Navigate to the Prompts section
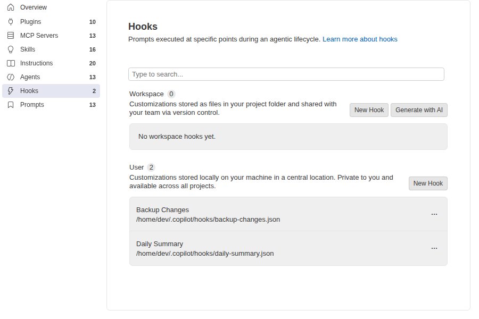The height and width of the screenshot is (319, 479). tap(51, 105)
